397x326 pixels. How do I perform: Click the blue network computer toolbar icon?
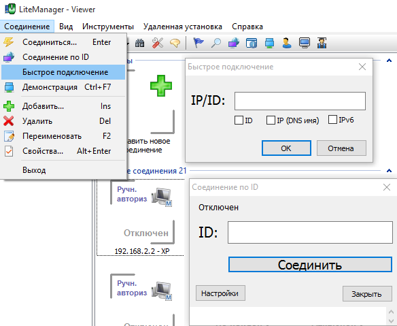pos(269,43)
